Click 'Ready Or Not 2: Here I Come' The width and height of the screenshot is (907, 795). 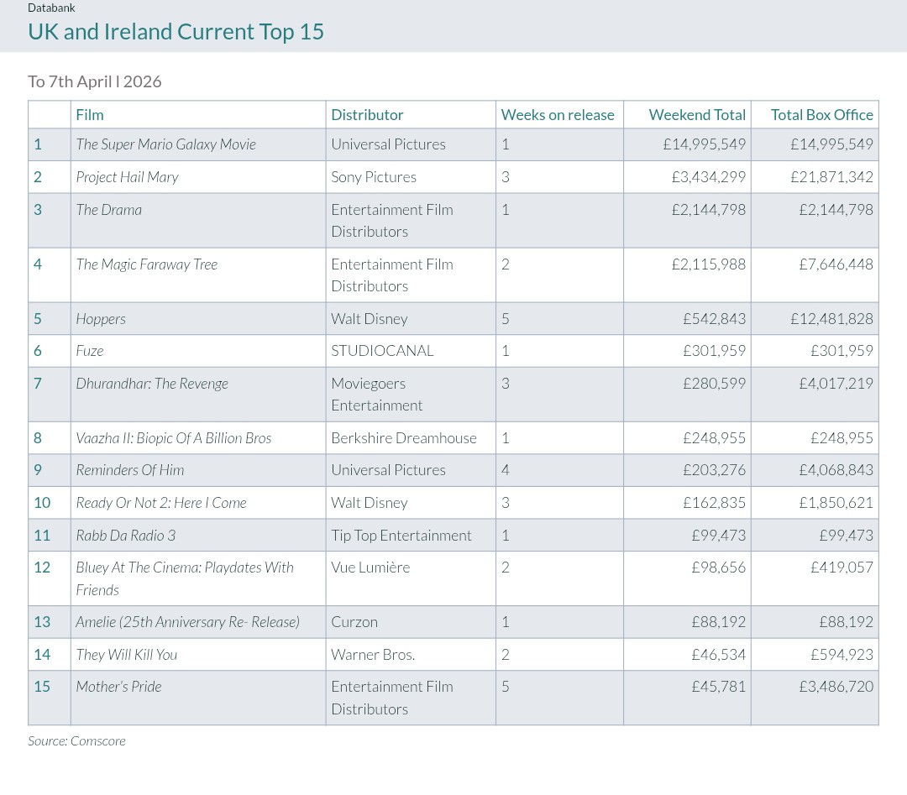pos(161,503)
